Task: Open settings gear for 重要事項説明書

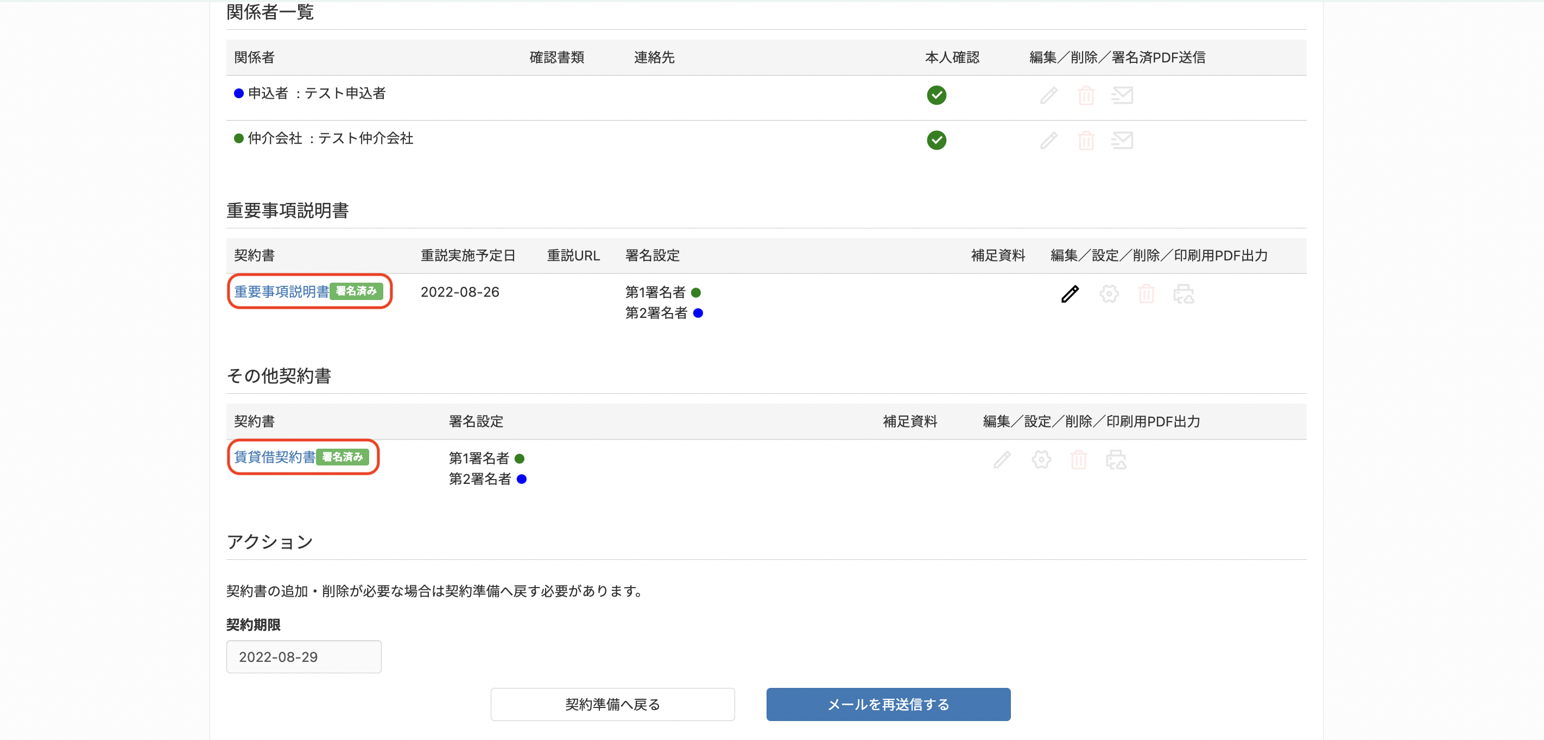Action: pyautogui.click(x=1109, y=294)
